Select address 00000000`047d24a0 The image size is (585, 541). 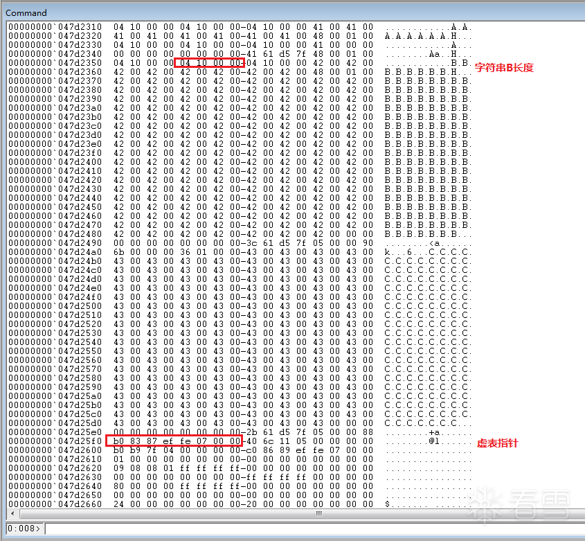[x=55, y=251]
